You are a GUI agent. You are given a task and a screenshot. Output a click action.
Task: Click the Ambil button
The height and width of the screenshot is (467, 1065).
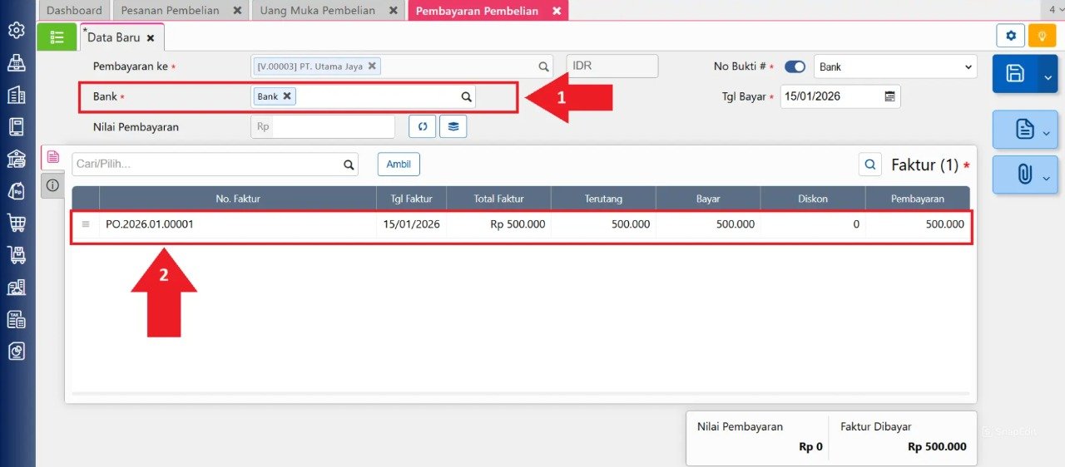click(x=399, y=164)
